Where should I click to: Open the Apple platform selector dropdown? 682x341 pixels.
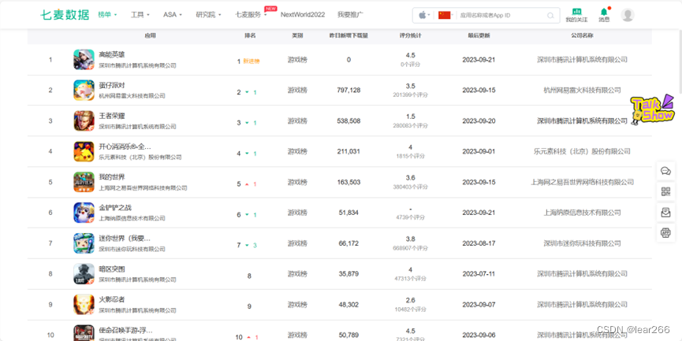coord(424,15)
